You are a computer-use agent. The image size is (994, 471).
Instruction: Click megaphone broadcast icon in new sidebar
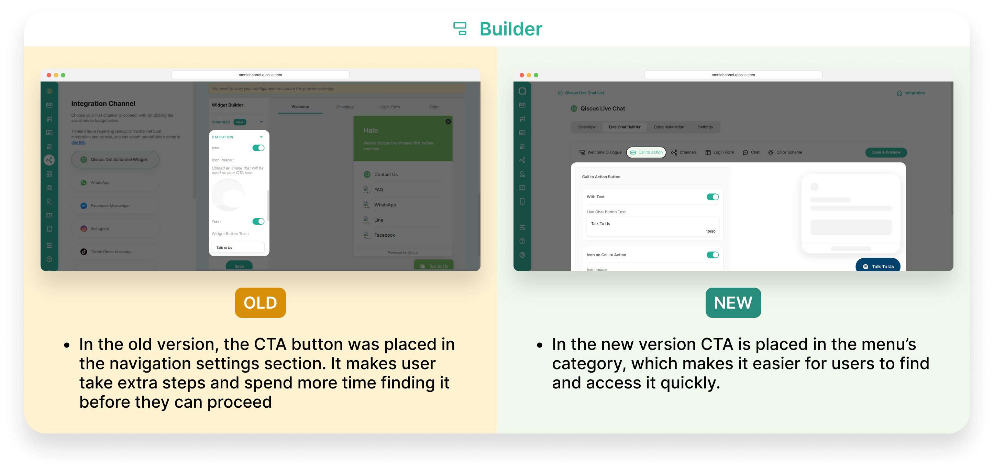point(522,119)
